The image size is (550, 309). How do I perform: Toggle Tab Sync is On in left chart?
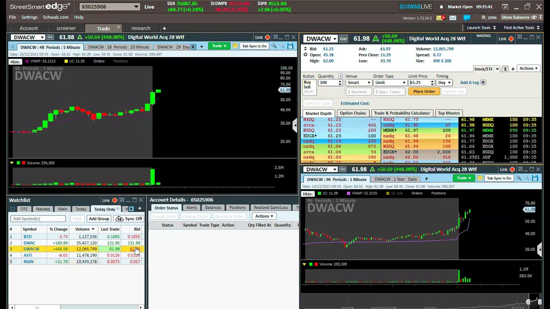coord(254,46)
